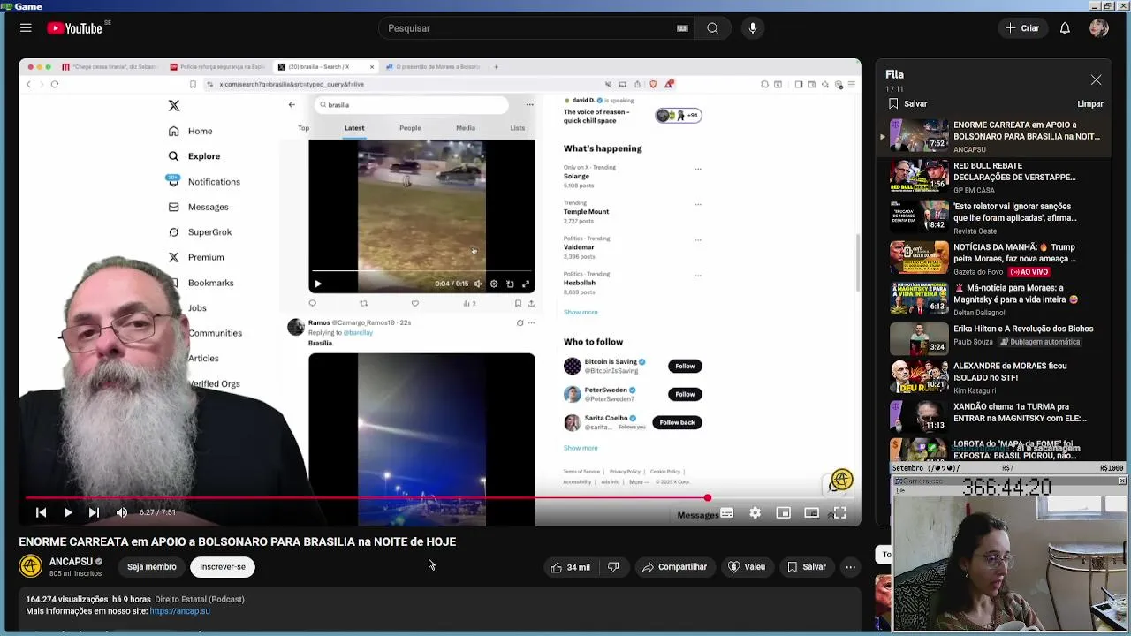The image size is (1131, 636).
Task: Select RED BULL REBATE queue video
Action: coord(994,178)
